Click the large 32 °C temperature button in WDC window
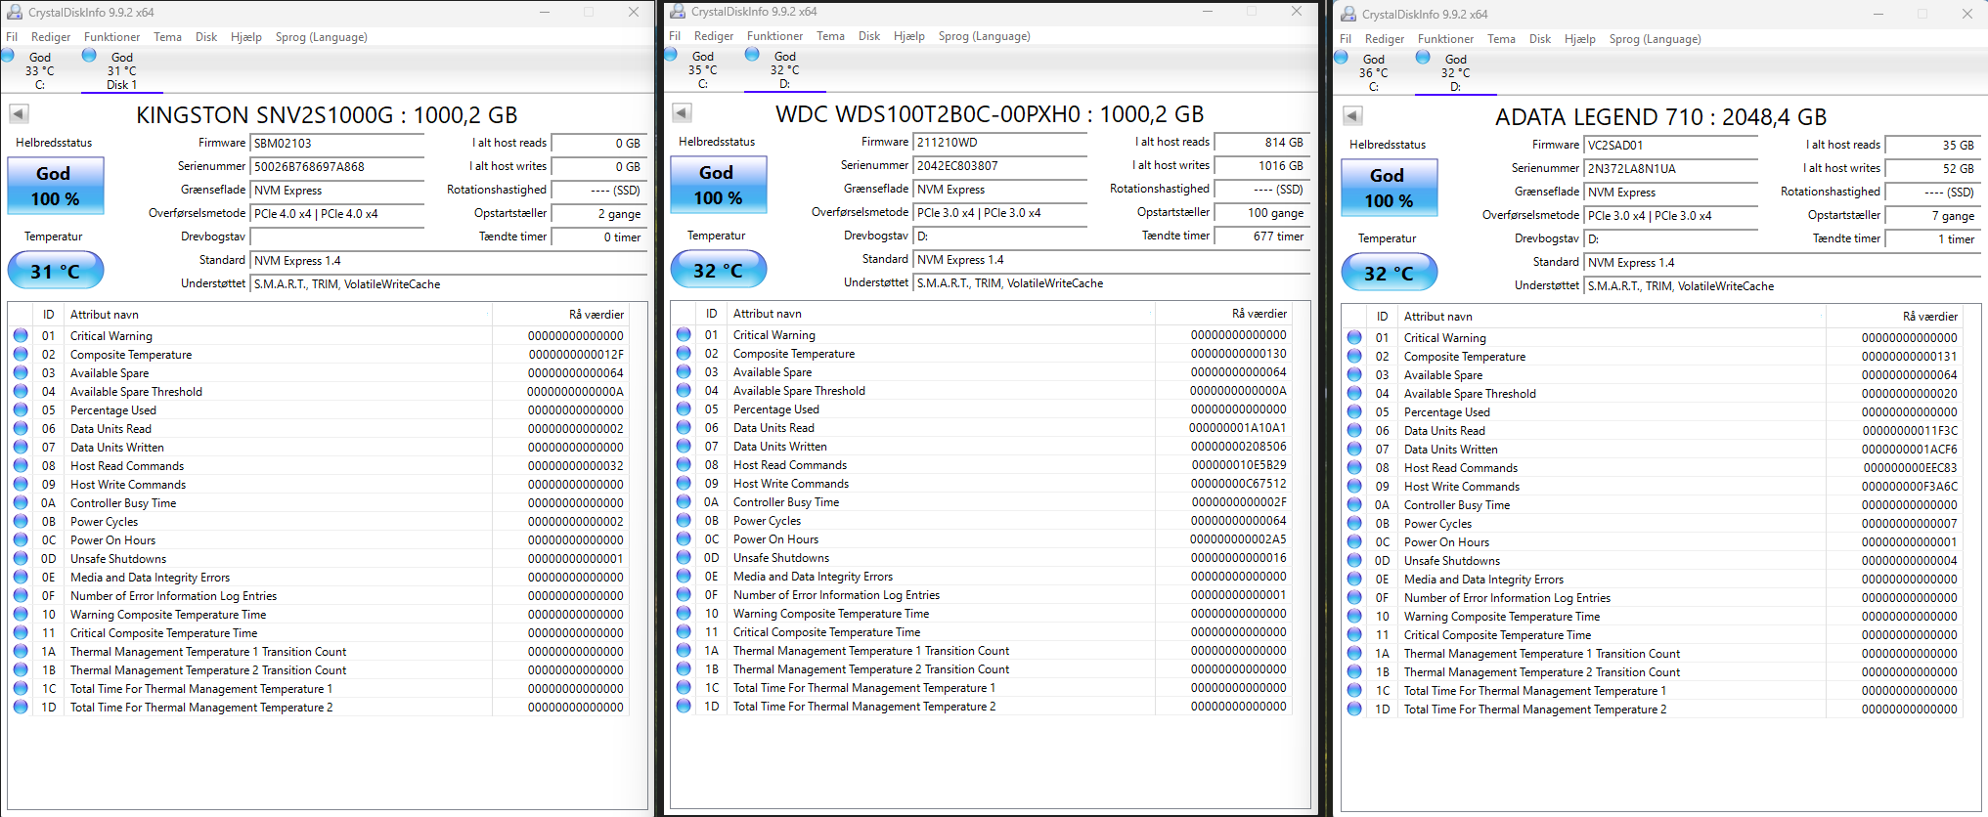 point(718,270)
